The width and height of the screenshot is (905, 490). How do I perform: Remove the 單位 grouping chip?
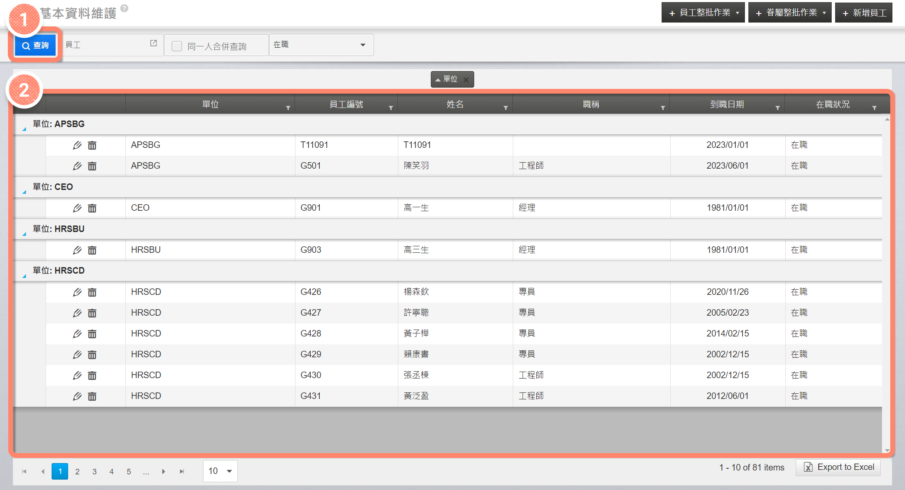pos(466,80)
